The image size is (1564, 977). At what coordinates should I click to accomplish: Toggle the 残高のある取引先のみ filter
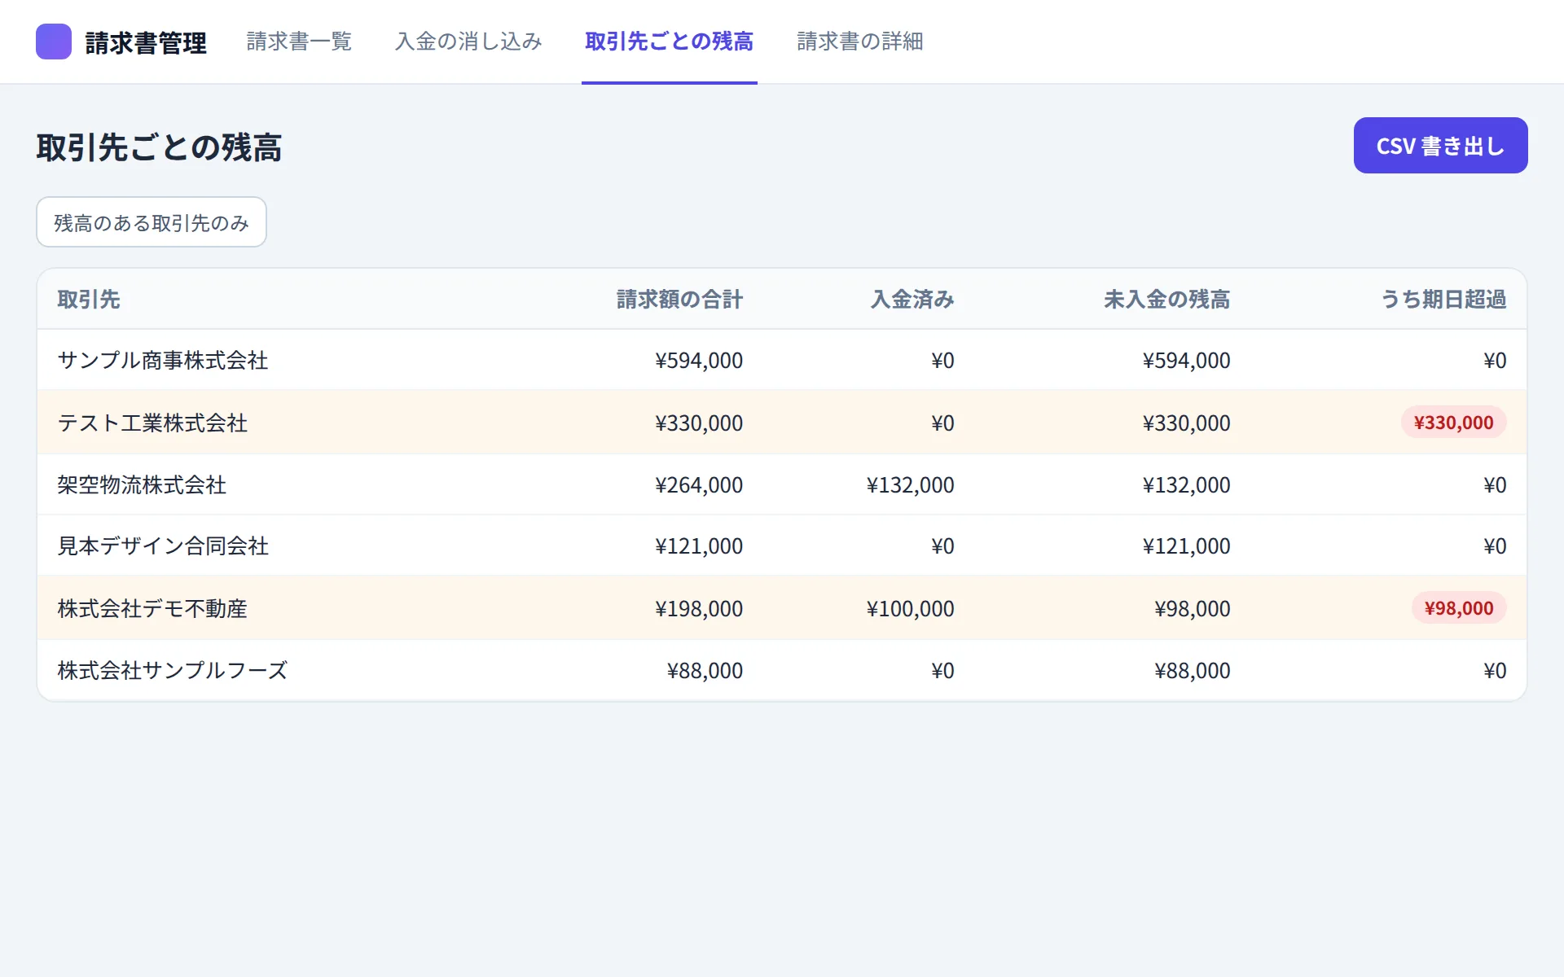(152, 222)
